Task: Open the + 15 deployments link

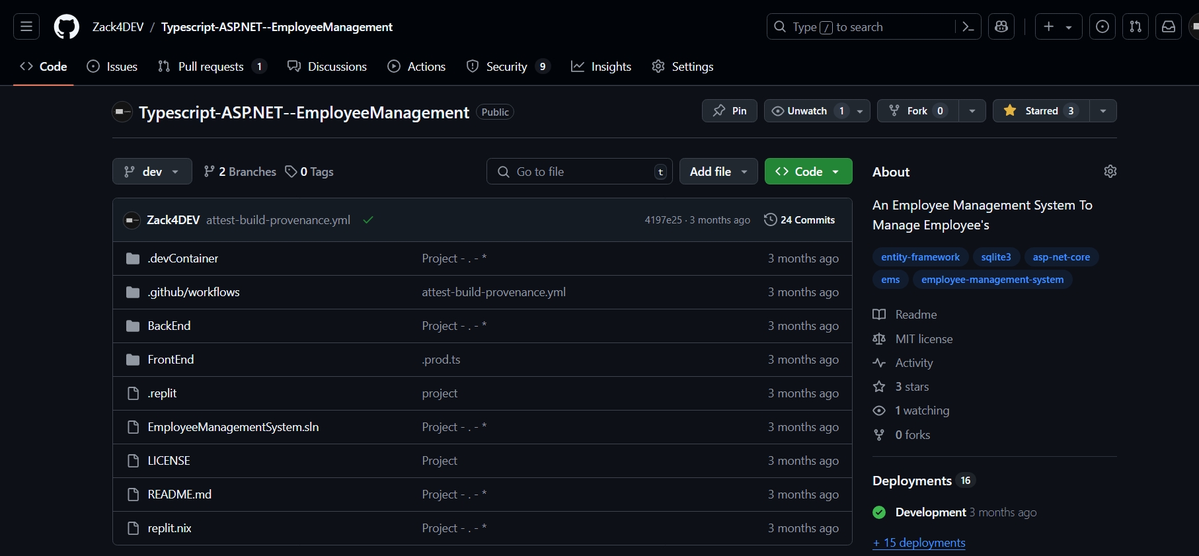Action: click(919, 543)
